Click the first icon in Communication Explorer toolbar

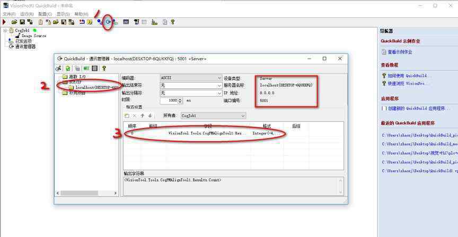click(59, 68)
